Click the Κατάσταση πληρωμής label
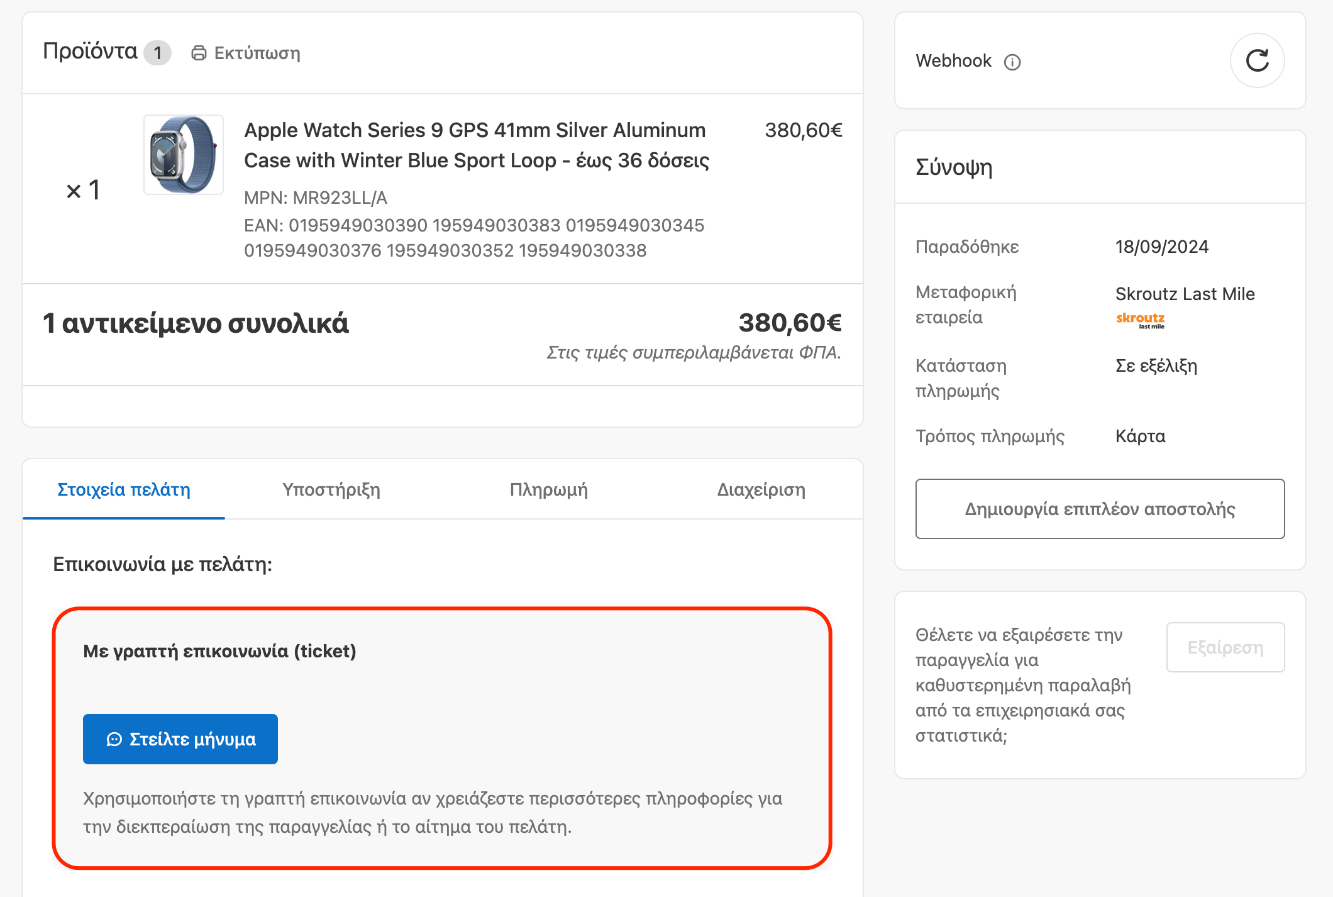The width and height of the screenshot is (1333, 897). 961,378
